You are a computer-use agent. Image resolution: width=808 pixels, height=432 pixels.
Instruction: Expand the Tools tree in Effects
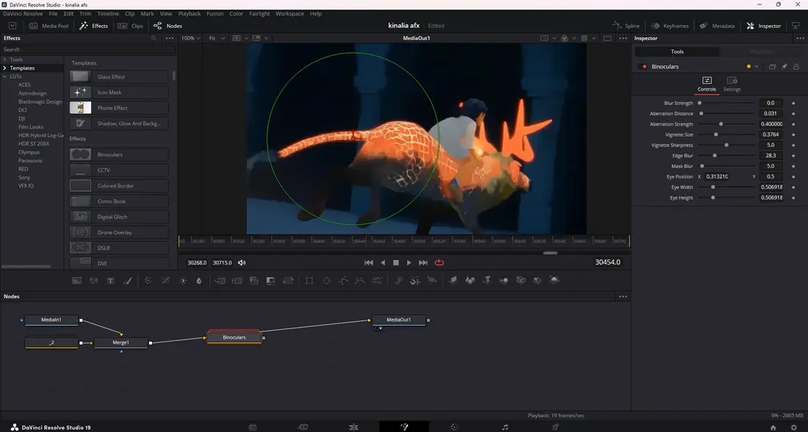pos(4,60)
